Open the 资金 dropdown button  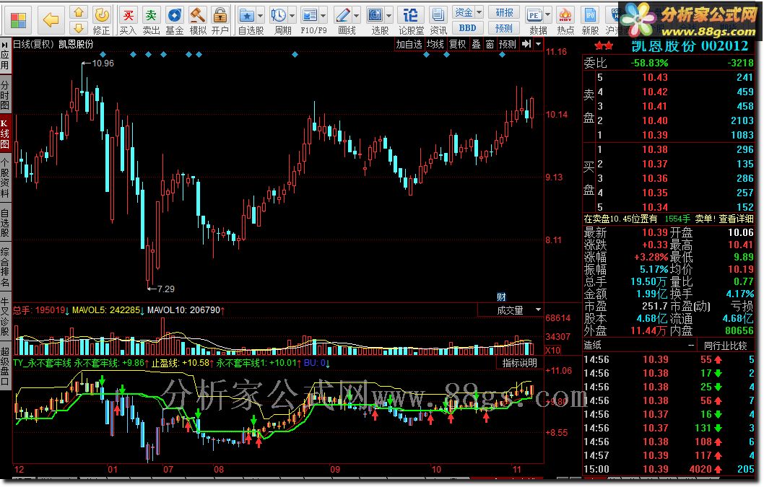point(468,12)
